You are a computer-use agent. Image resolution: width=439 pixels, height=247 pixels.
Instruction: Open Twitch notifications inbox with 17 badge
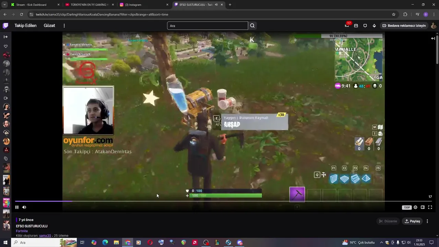tap(347, 26)
